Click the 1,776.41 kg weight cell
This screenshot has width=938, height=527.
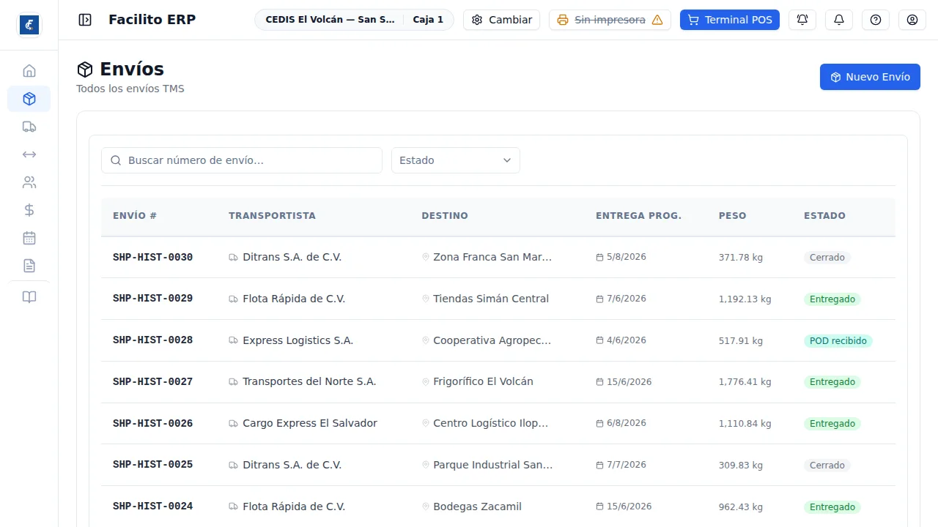[x=745, y=382]
